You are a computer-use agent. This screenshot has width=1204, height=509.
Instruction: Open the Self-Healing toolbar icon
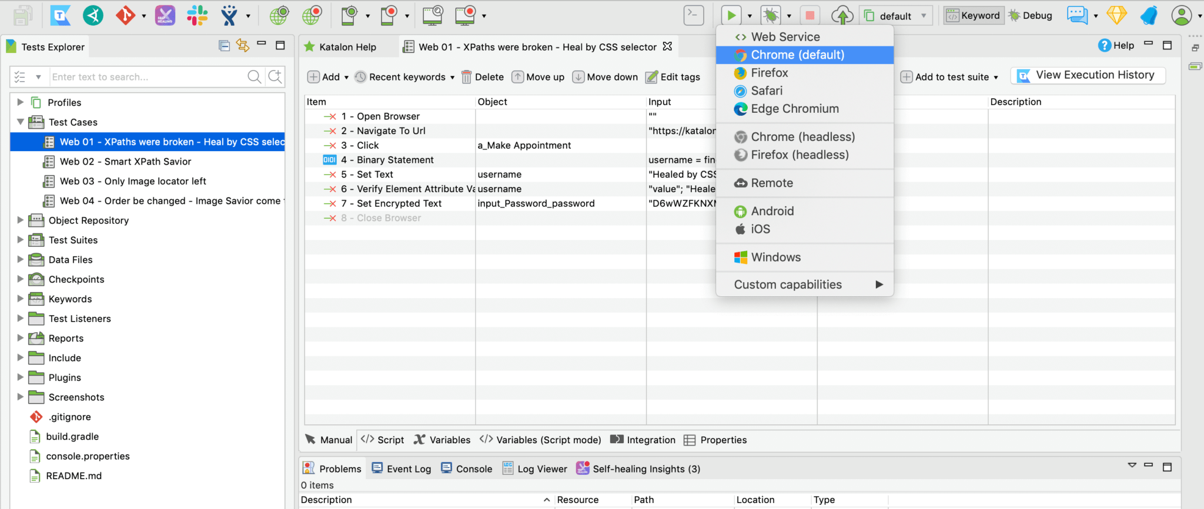tap(165, 16)
